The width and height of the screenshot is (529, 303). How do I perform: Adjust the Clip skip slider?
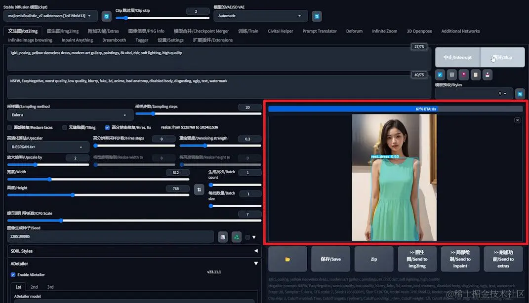point(163,18)
